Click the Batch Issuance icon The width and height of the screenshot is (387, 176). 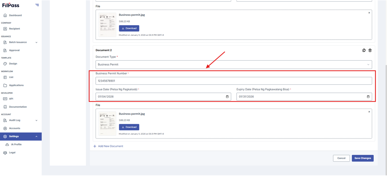pyautogui.click(x=5, y=42)
